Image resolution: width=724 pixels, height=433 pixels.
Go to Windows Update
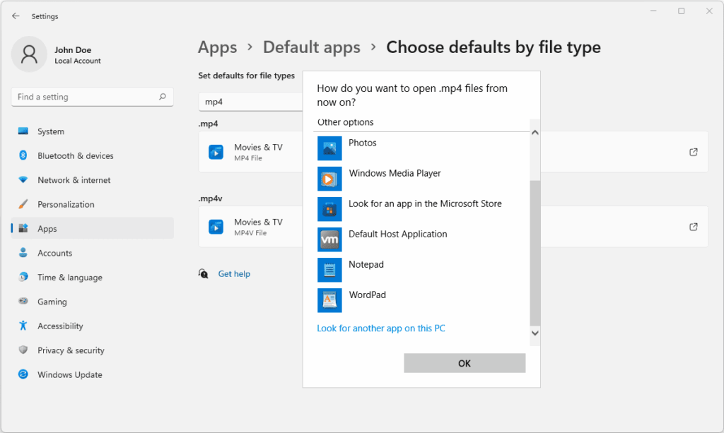[93, 374]
